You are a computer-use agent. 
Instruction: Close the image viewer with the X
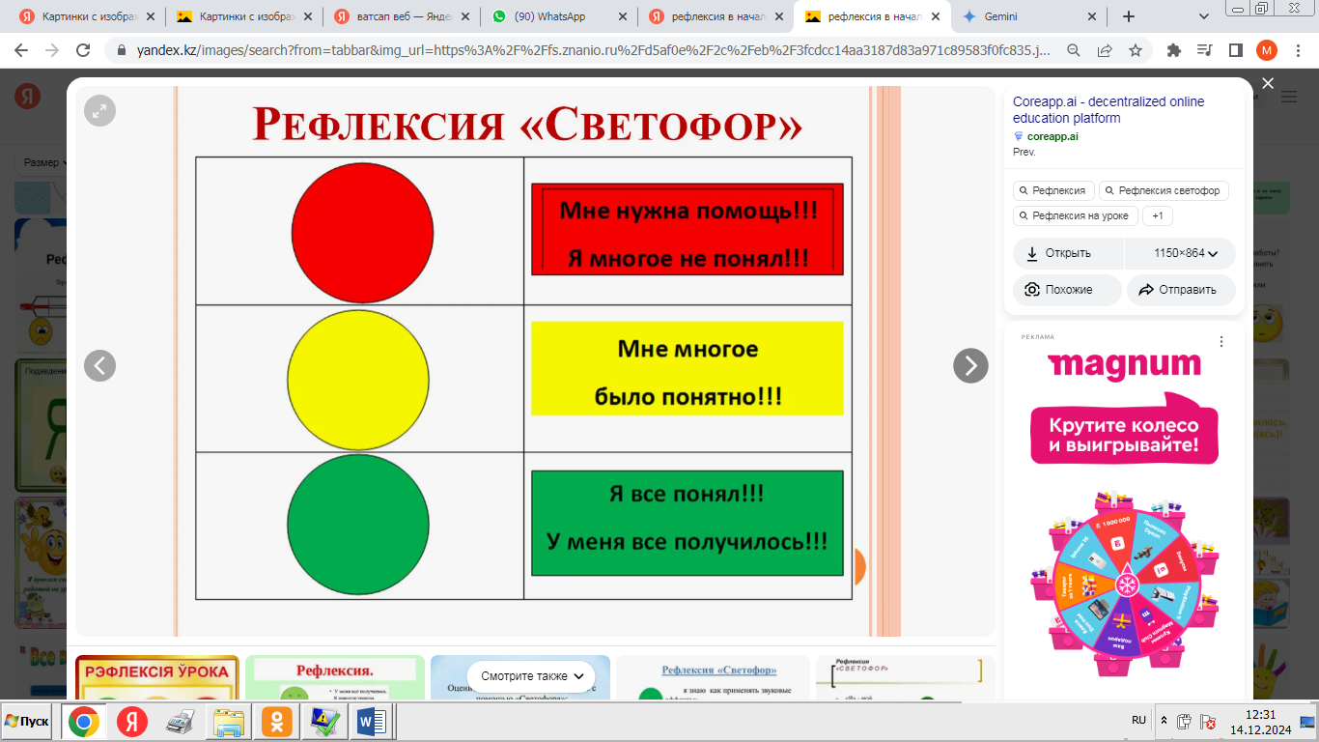click(x=1268, y=84)
